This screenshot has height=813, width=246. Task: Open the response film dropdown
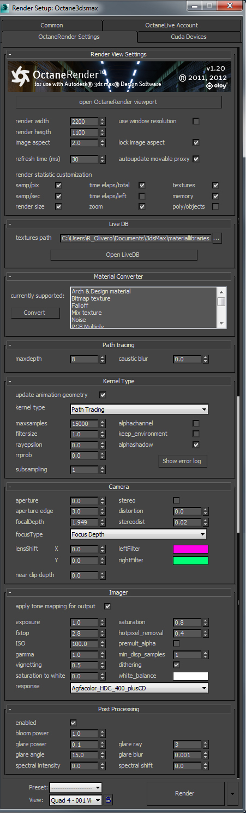tap(139, 688)
